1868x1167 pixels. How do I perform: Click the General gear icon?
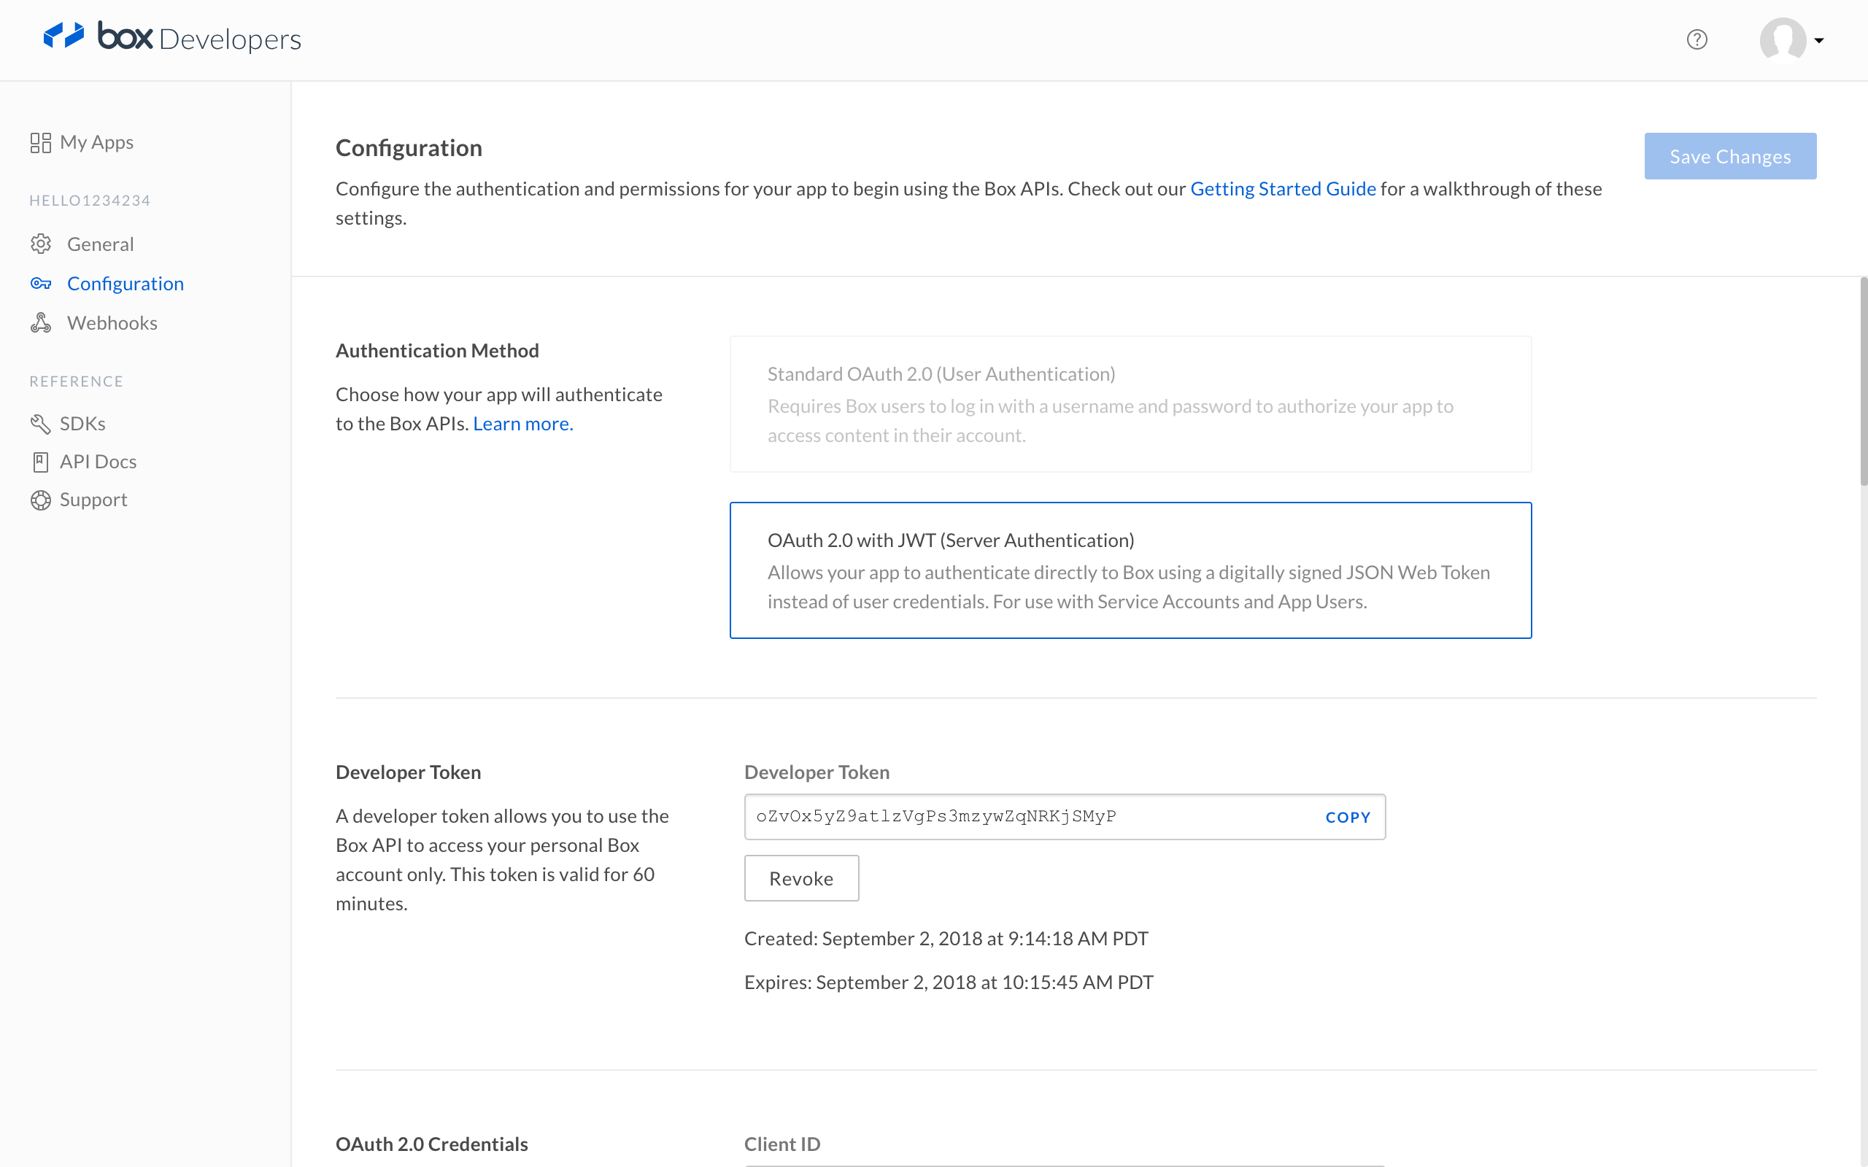click(x=41, y=244)
